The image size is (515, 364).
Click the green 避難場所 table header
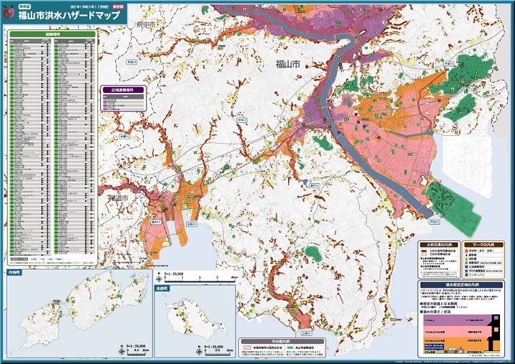tap(52, 33)
